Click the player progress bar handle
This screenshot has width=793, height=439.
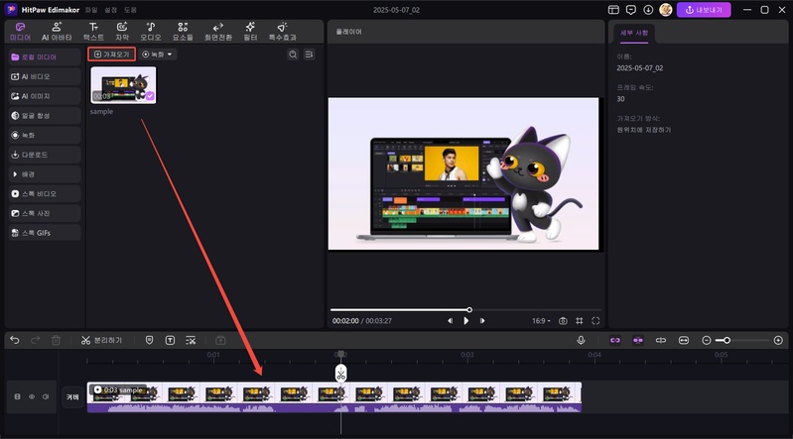(x=469, y=309)
